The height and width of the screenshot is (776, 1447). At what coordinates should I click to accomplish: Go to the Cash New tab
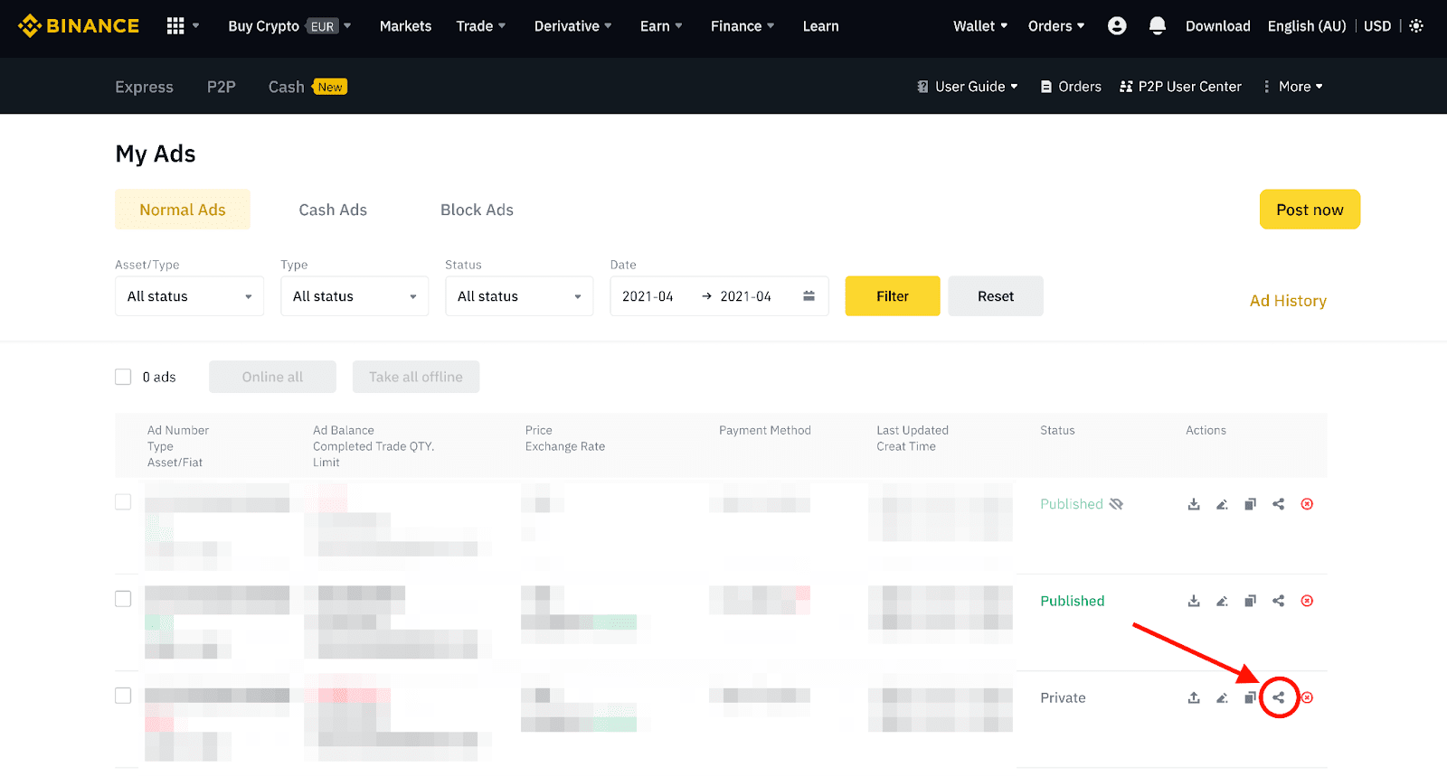(307, 87)
